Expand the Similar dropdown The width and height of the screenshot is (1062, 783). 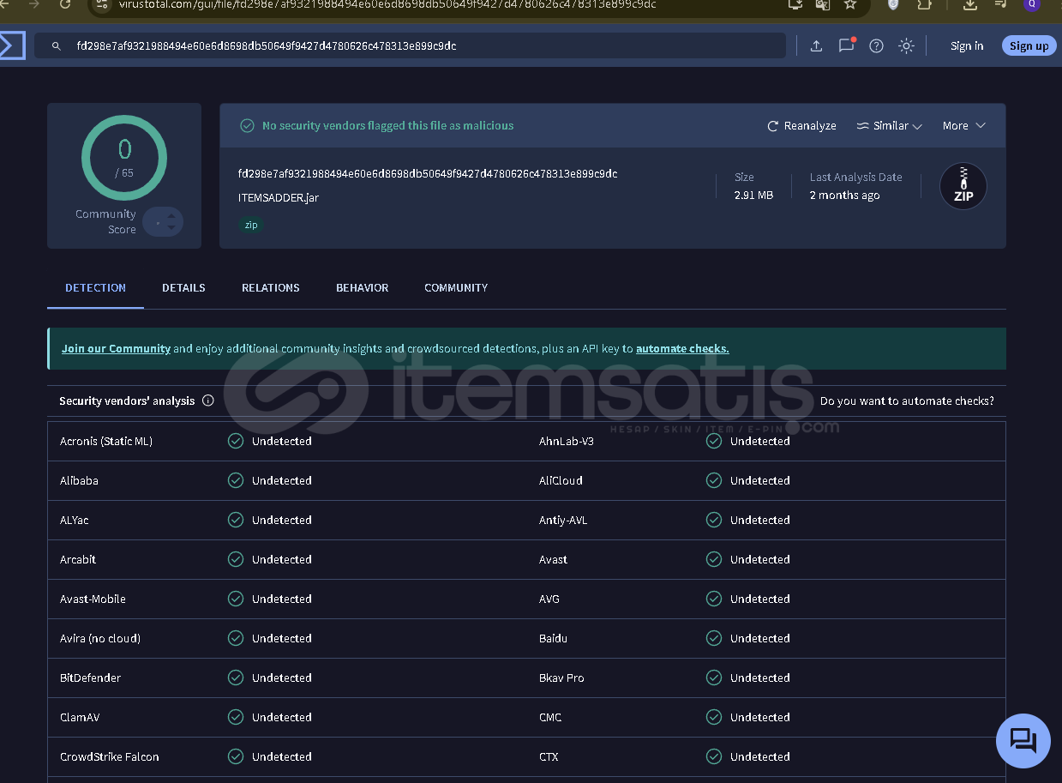pyautogui.click(x=889, y=126)
